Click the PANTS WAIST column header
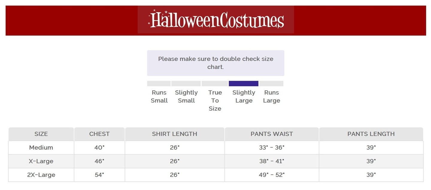The width and height of the screenshot is (431, 190). [x=272, y=134]
